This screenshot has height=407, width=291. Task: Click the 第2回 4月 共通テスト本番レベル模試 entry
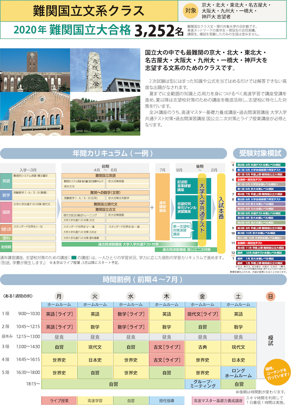coord(261,165)
